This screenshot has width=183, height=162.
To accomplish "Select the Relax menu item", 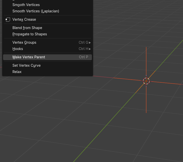I will (x=47, y=72).
